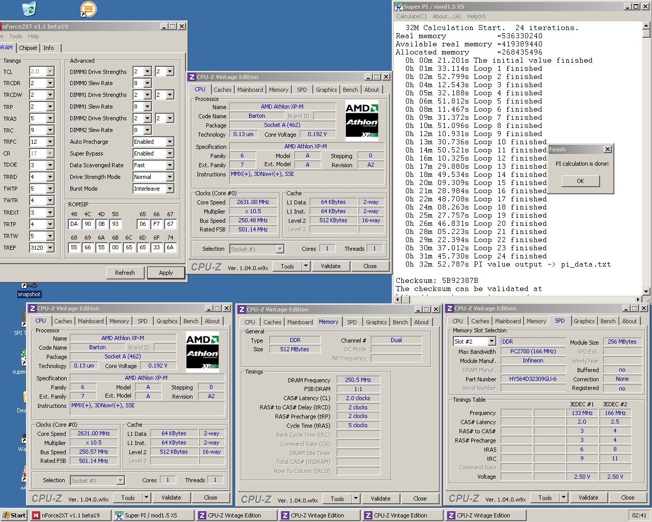
Task: Open the TREF value dropdown
Action: (50, 248)
